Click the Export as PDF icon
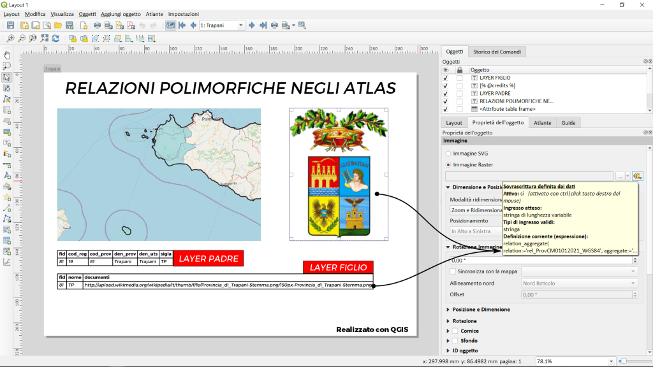This screenshot has width=653, height=367. click(x=130, y=25)
